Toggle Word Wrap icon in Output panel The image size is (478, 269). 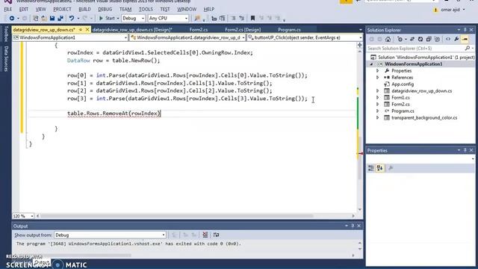(216, 235)
